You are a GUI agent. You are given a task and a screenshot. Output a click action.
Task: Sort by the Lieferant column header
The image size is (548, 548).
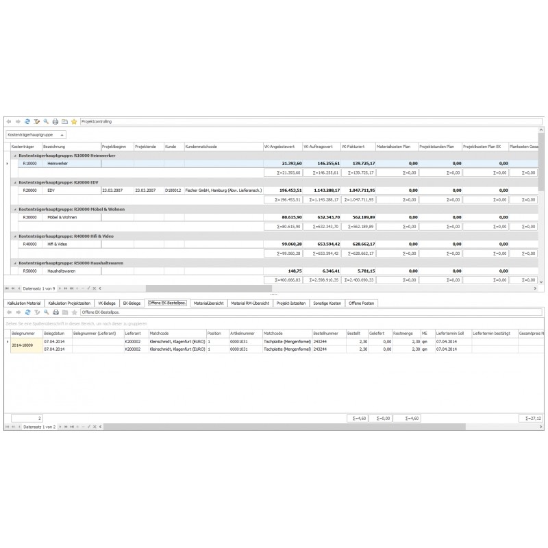coord(136,334)
